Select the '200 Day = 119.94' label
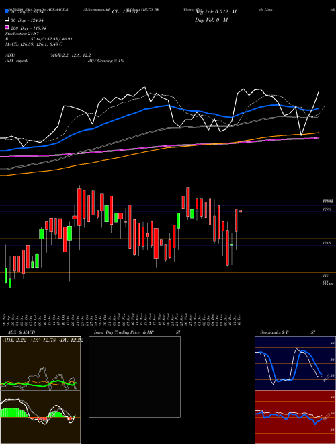 (x=28, y=28)
